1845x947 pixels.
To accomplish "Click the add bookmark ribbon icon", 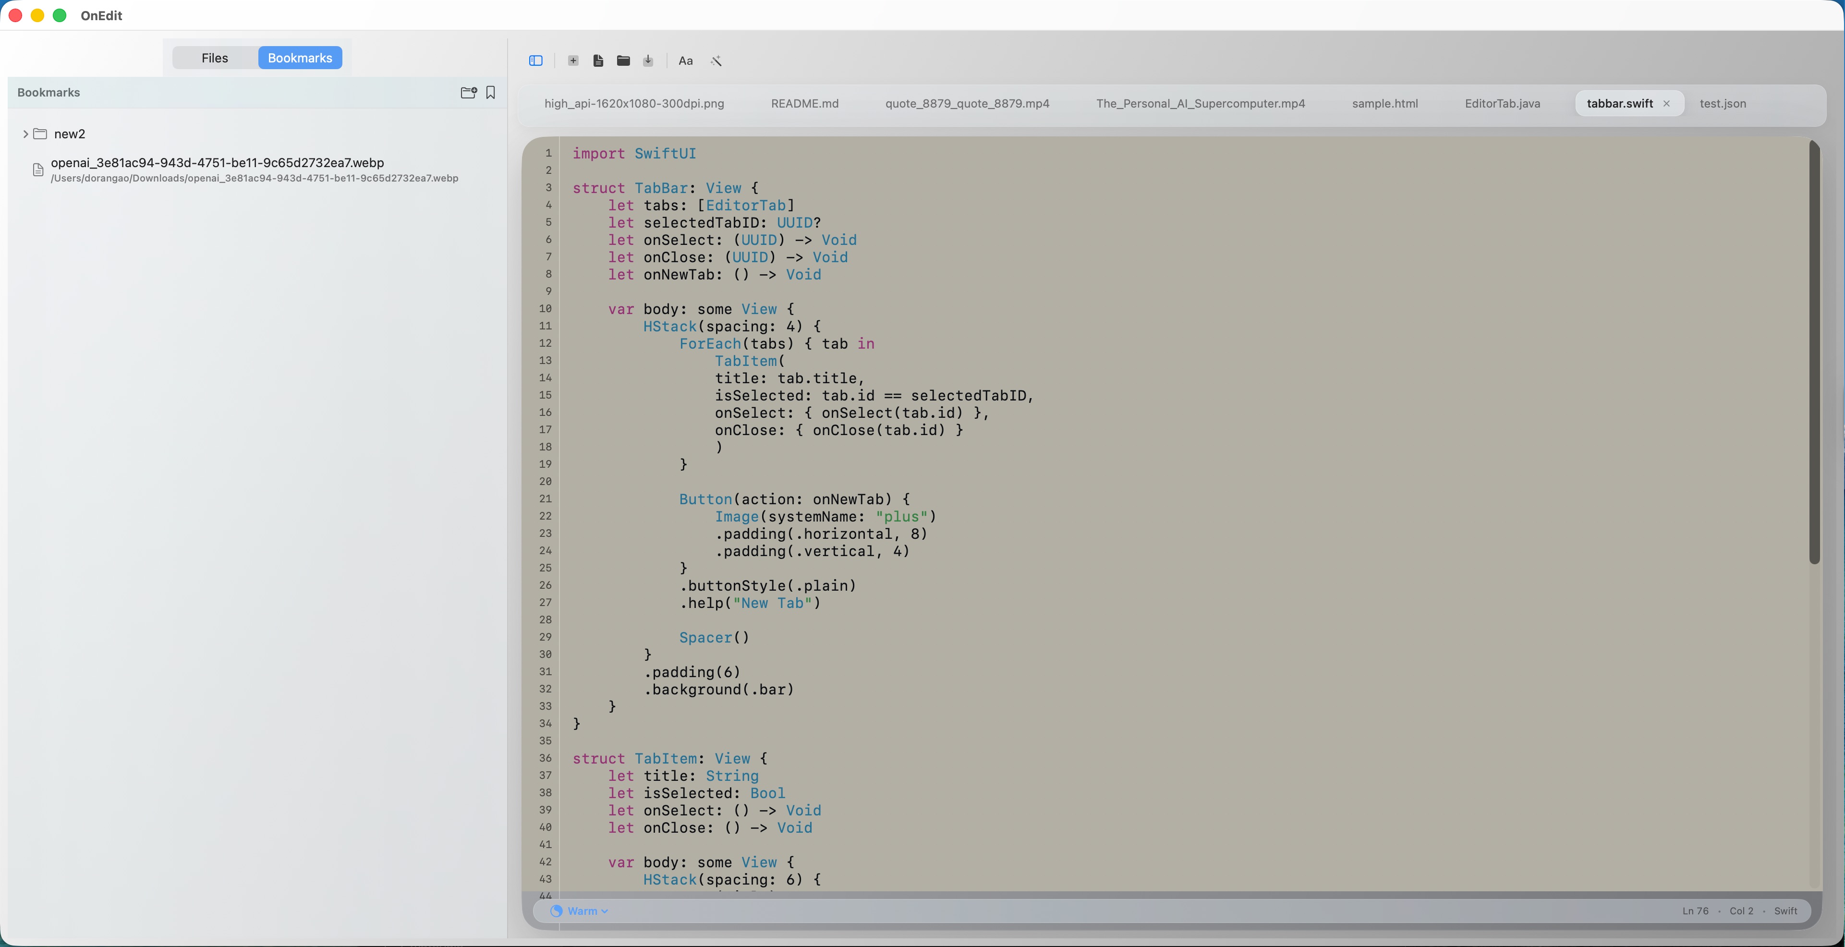I will [491, 92].
